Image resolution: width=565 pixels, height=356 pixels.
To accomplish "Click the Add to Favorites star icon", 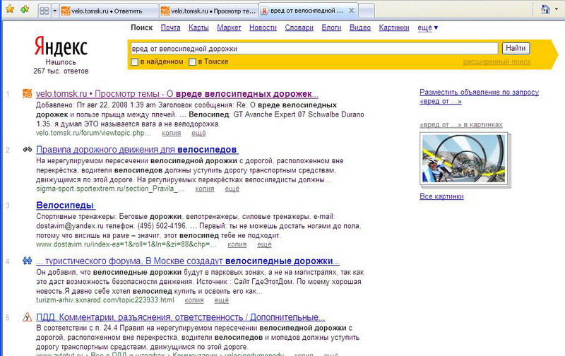I will pos(25,9).
